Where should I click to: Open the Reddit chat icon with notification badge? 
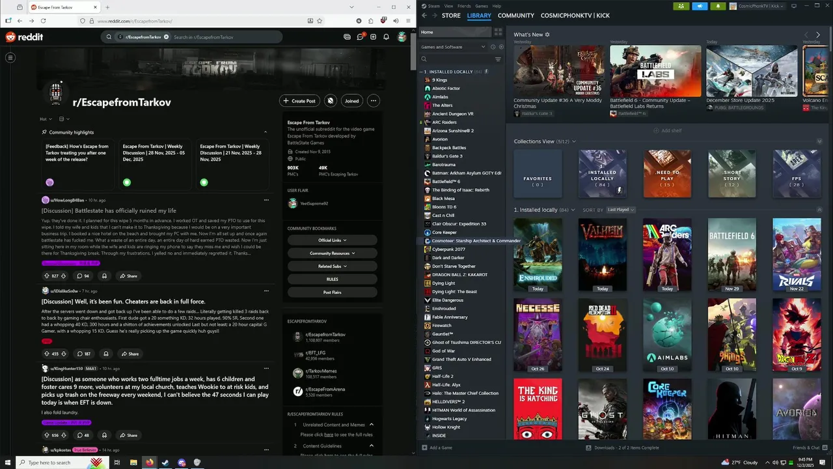click(360, 36)
